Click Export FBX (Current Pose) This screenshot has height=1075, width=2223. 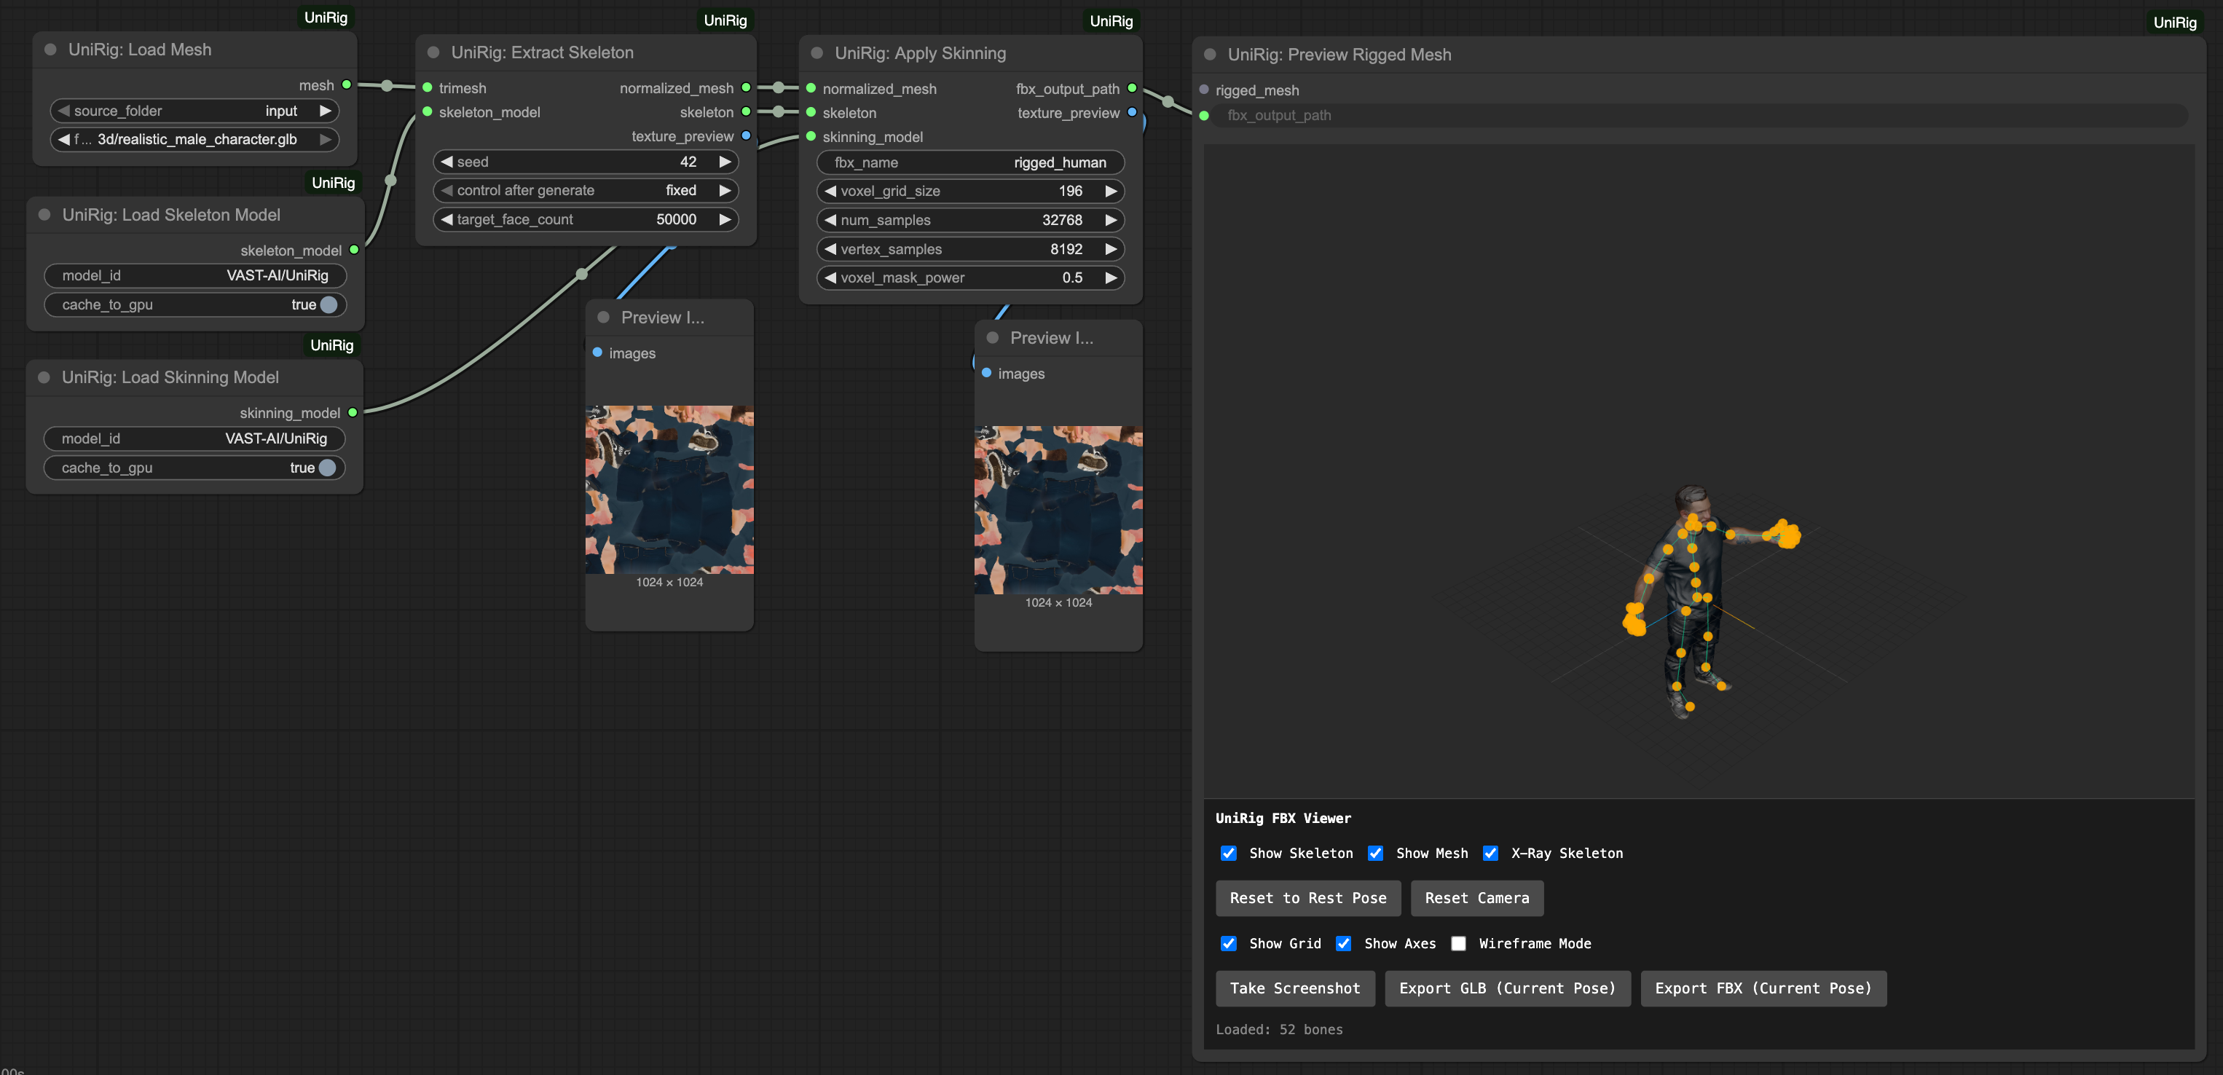(1763, 988)
